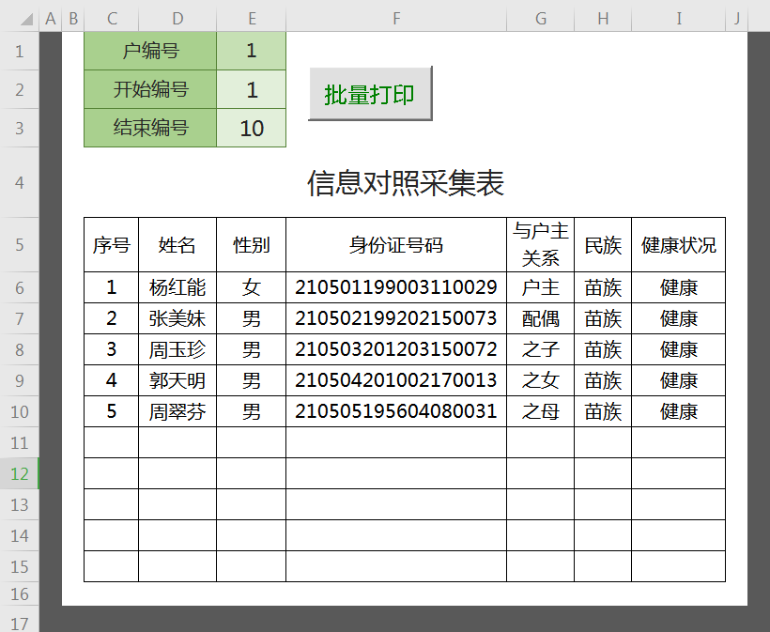Viewport: 770px width, 632px height.
Task: Select column D header
Action: [177, 19]
